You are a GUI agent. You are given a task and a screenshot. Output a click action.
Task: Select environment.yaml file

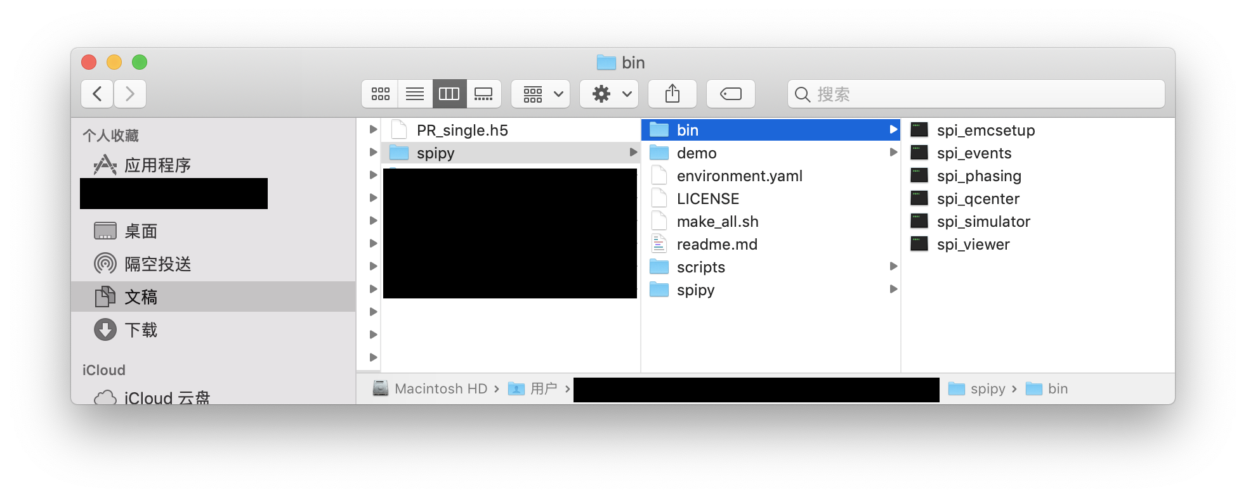click(770, 176)
